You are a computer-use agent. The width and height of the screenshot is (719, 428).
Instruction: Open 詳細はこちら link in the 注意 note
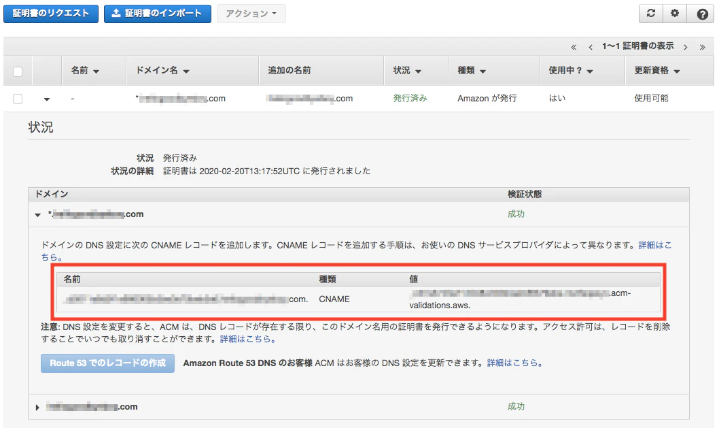[247, 340]
